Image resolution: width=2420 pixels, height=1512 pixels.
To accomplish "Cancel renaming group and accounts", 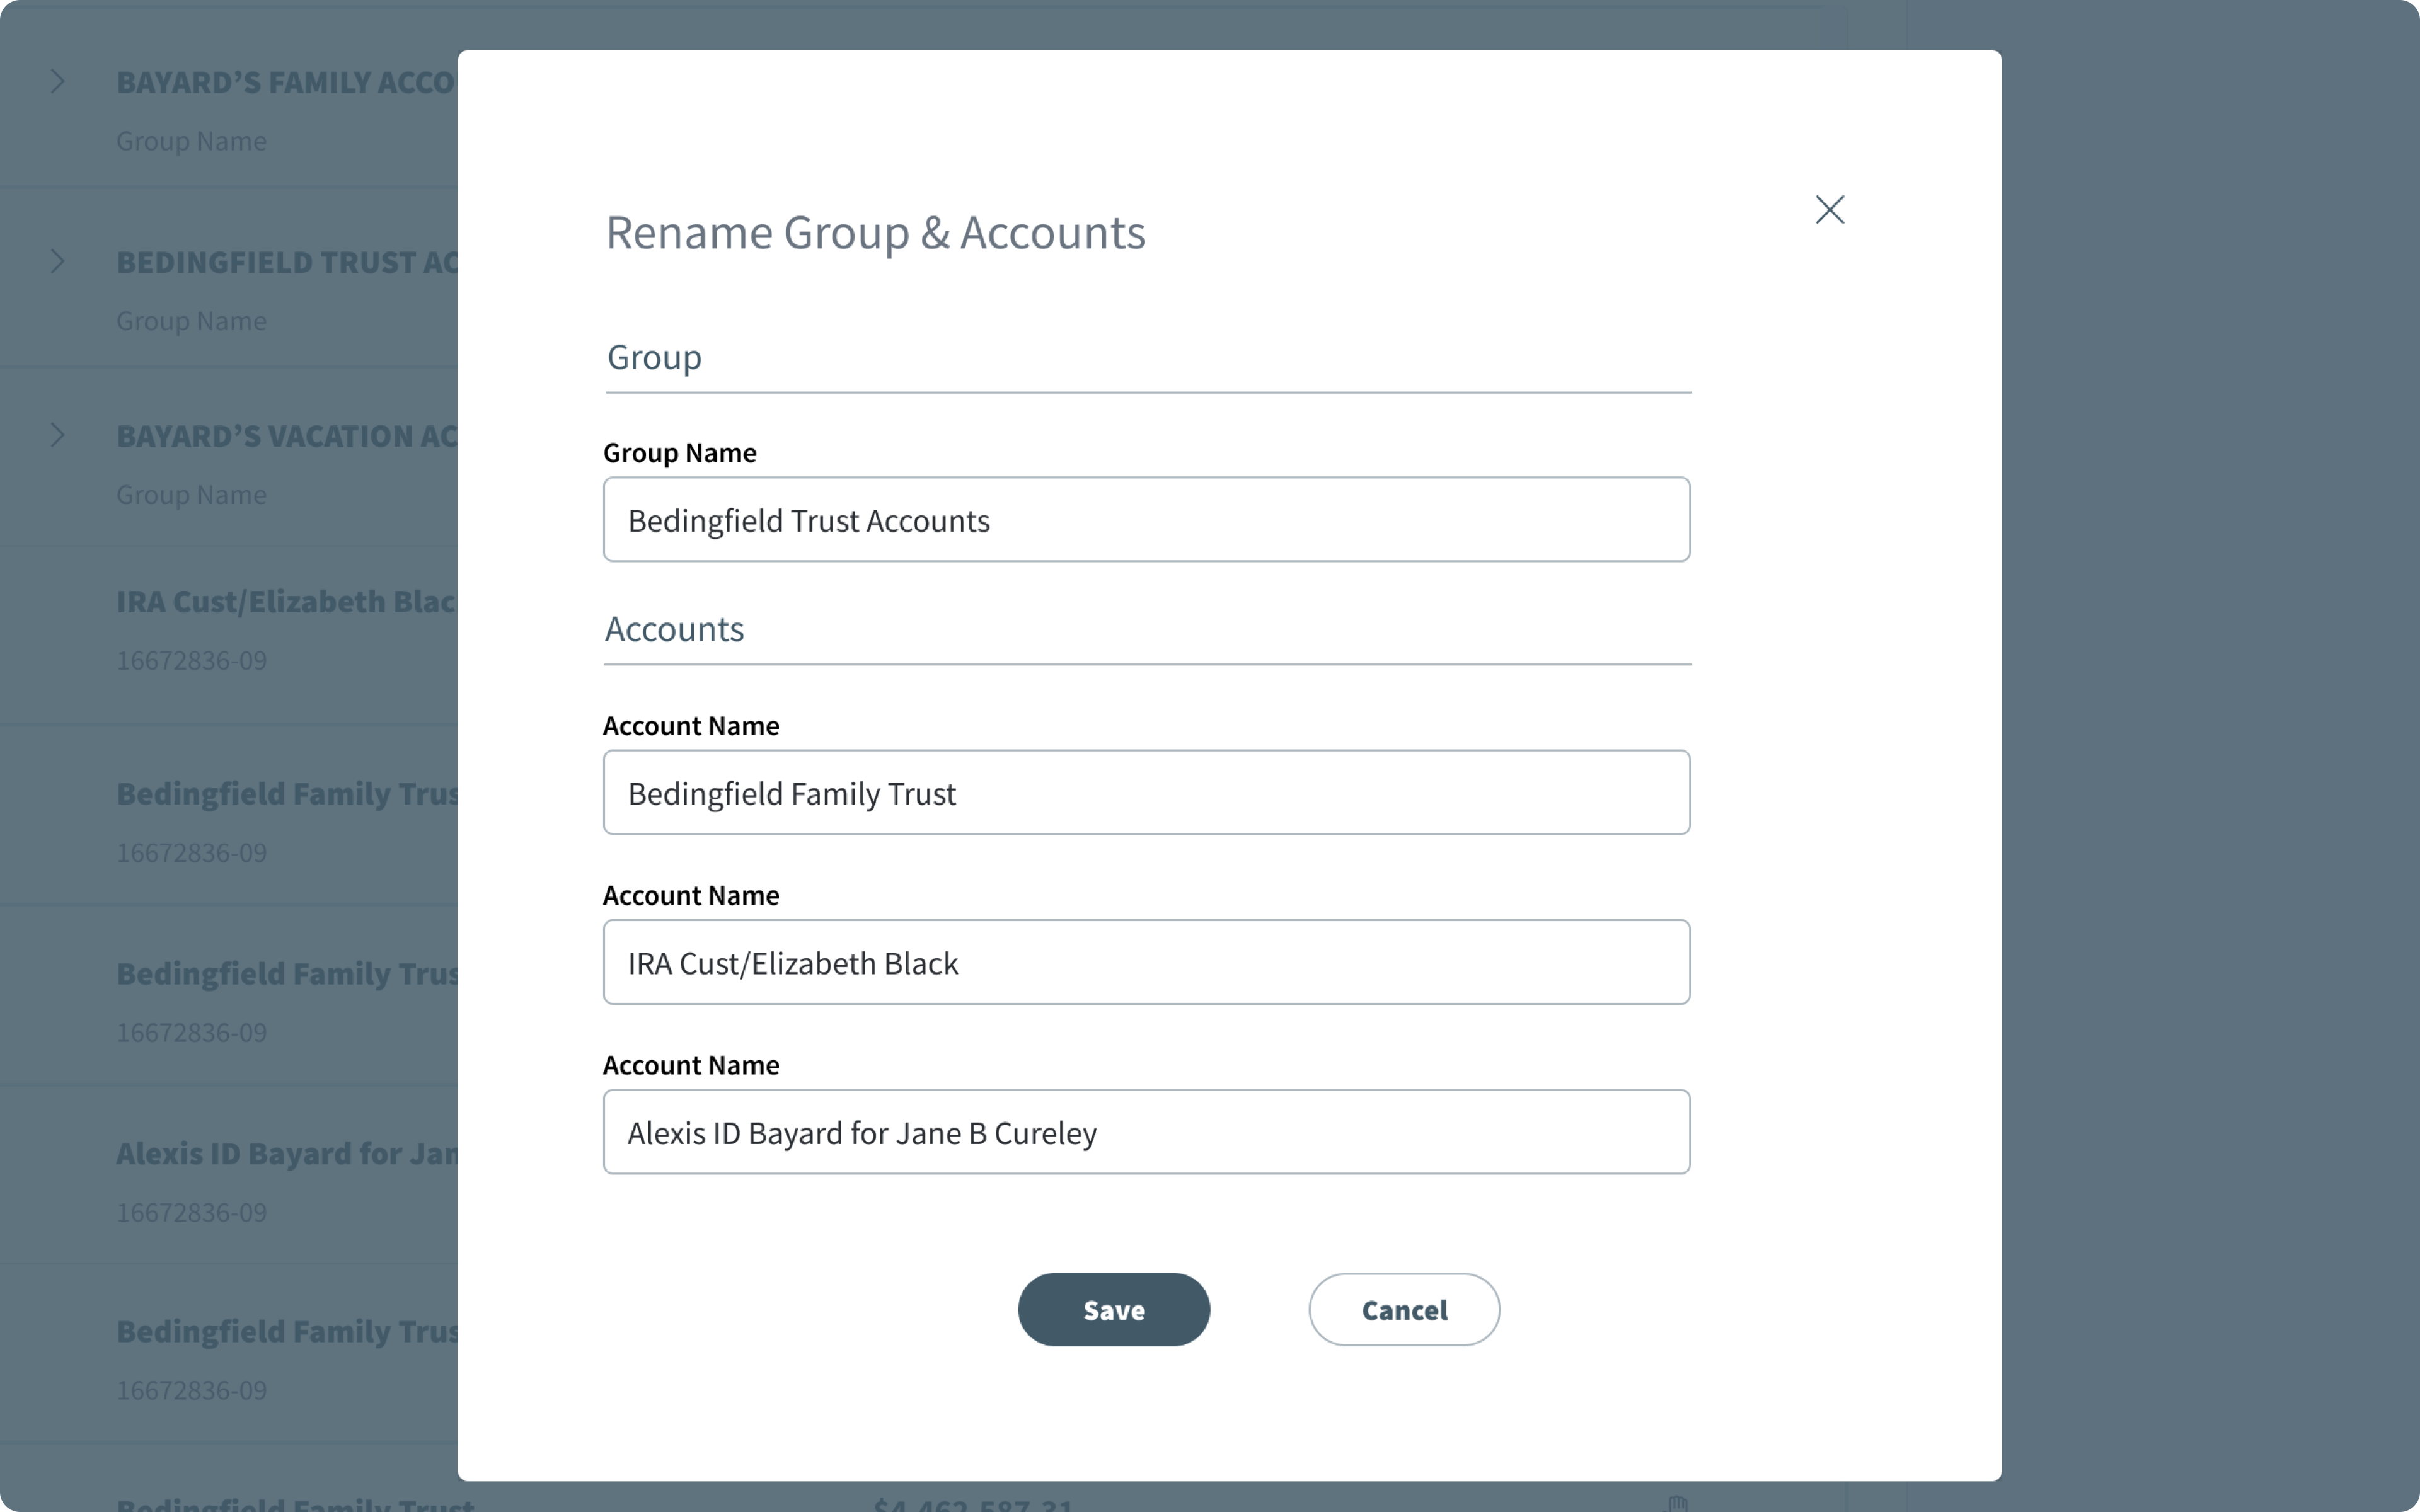I will tap(1404, 1309).
